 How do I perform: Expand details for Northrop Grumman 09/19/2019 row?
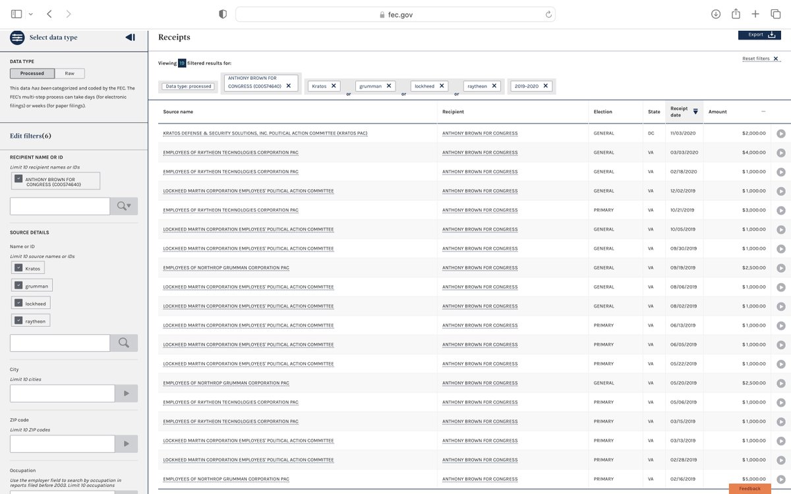pyautogui.click(x=780, y=268)
